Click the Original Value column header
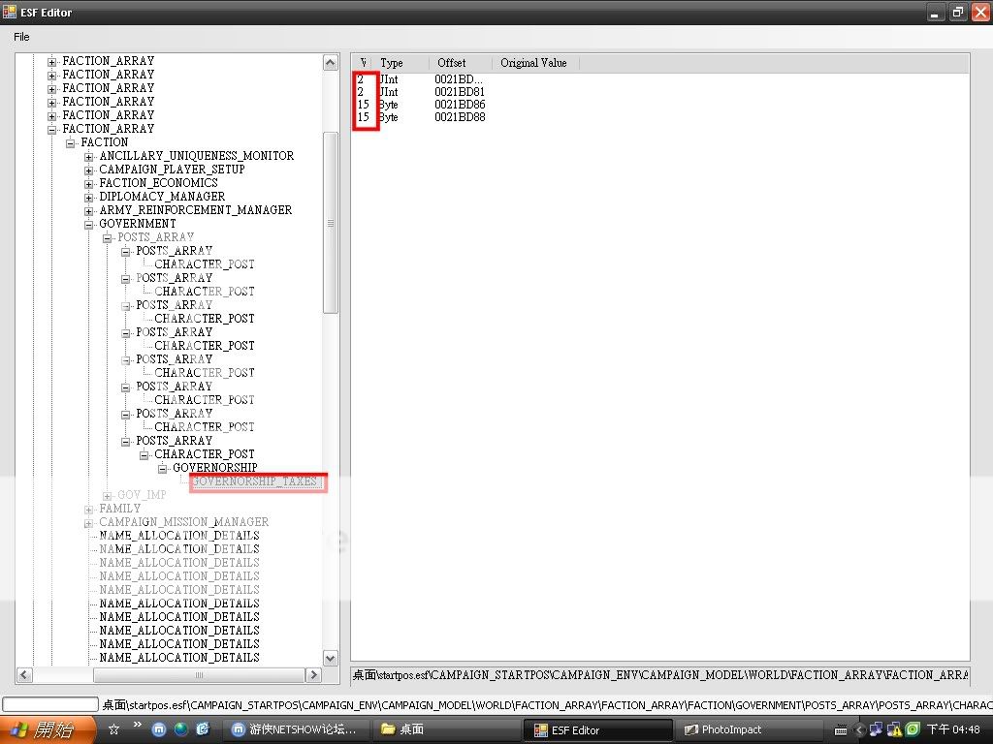 point(533,63)
